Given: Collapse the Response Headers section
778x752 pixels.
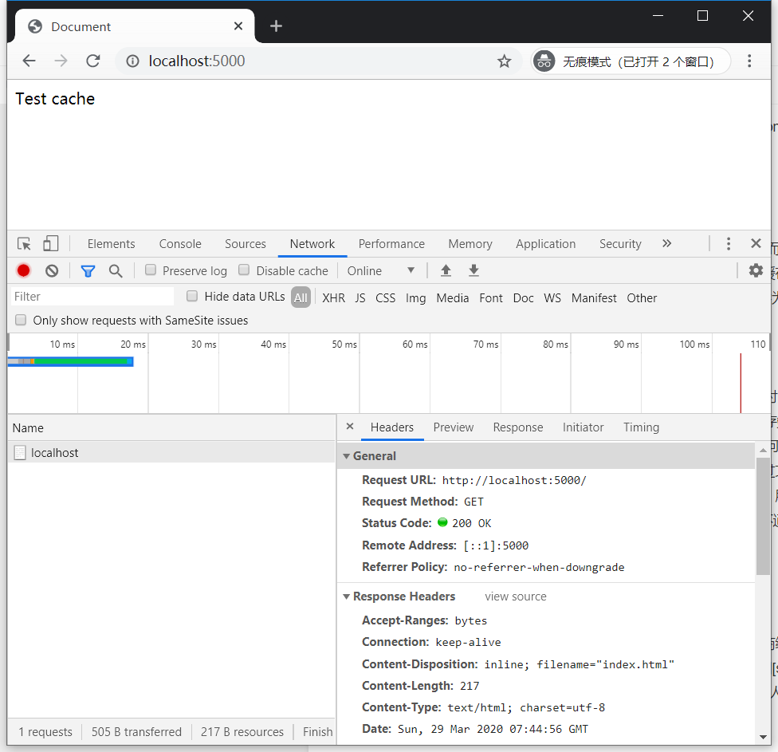Looking at the screenshot, I should click(x=346, y=596).
